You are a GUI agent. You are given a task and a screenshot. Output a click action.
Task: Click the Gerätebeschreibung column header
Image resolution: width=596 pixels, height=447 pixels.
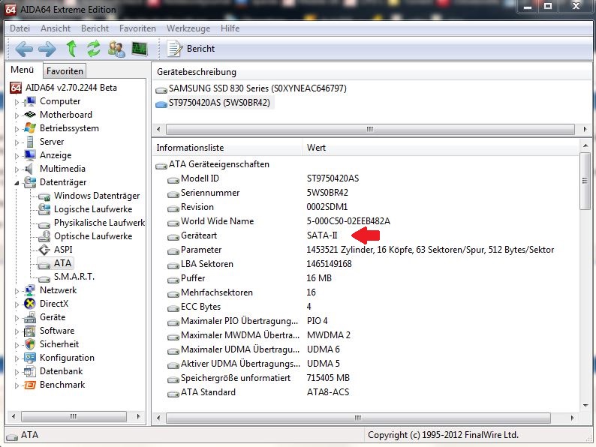(x=372, y=72)
